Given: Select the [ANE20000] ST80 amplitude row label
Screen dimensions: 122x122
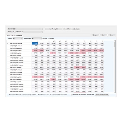Looking at the screenshot, I should pos(16,65).
